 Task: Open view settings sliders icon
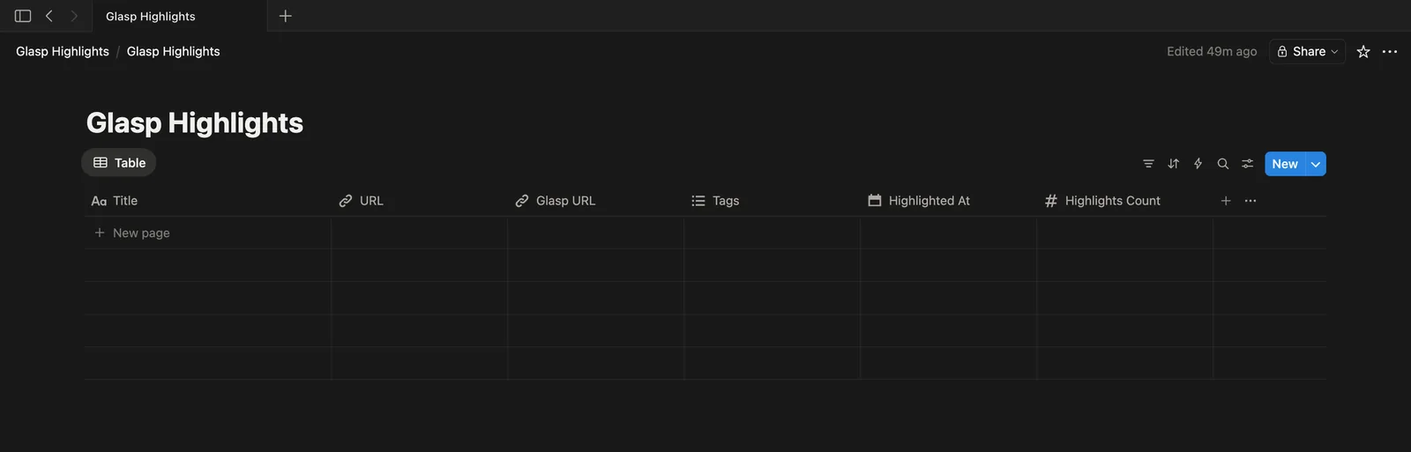[1247, 164]
